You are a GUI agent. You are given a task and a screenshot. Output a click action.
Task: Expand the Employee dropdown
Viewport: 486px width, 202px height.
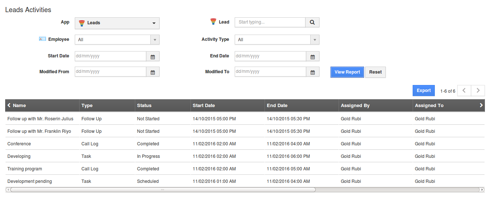click(x=155, y=40)
